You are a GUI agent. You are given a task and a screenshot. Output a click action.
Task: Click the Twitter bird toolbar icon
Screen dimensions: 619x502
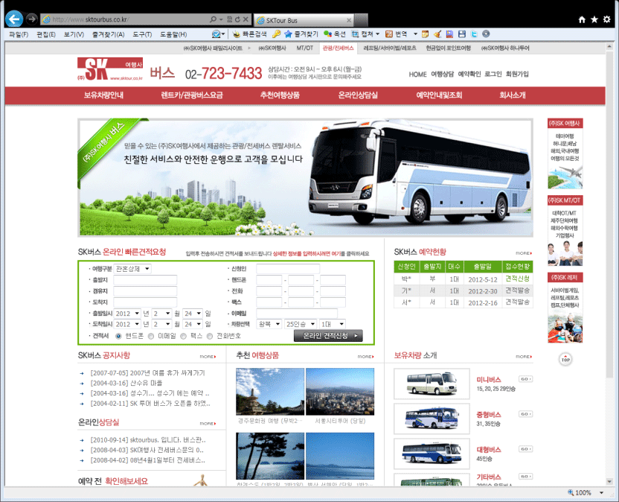(x=474, y=34)
